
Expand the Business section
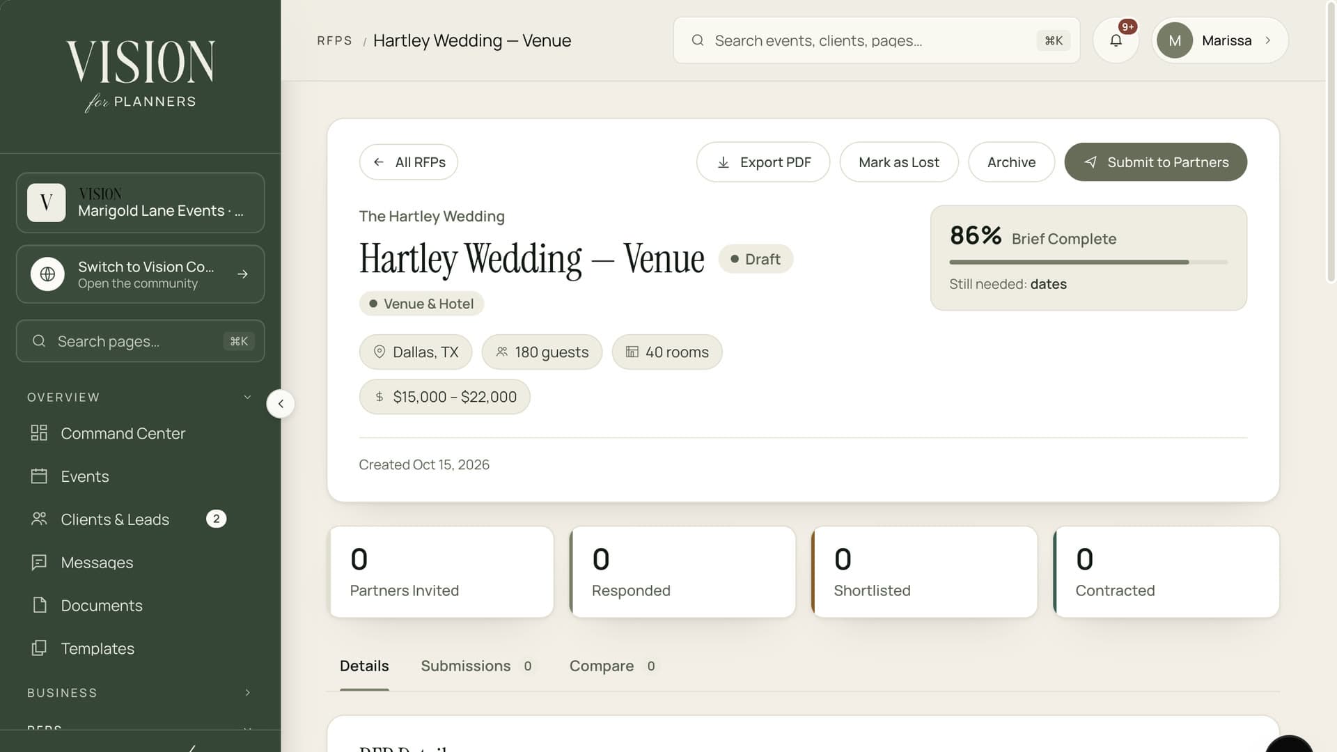(247, 693)
